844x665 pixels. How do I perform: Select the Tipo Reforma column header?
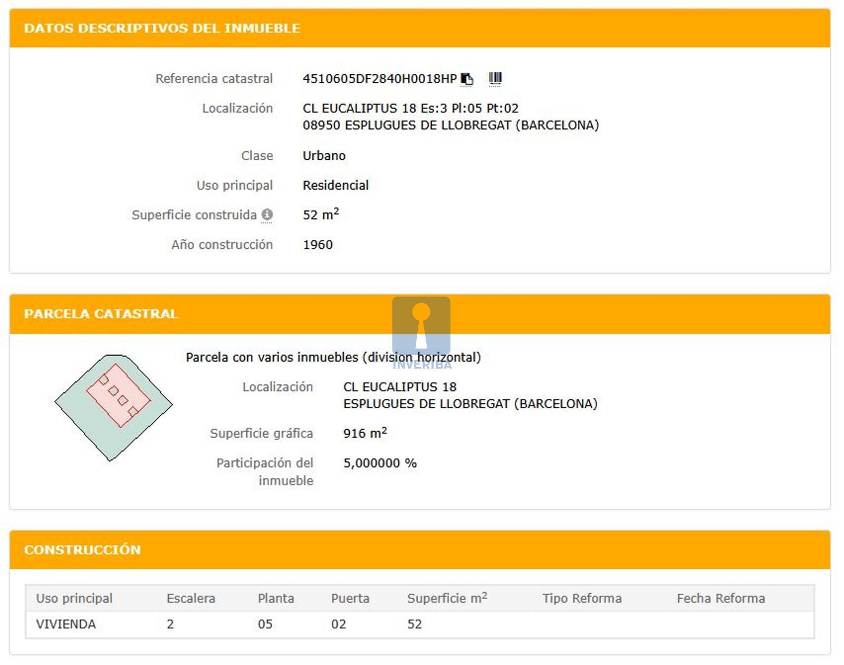click(x=582, y=599)
